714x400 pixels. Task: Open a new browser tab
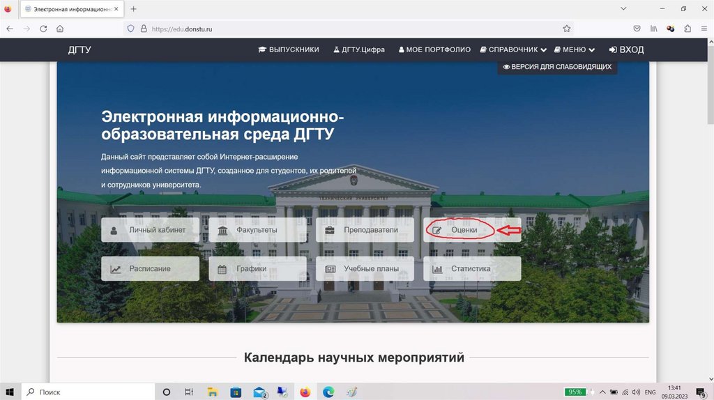tap(133, 9)
